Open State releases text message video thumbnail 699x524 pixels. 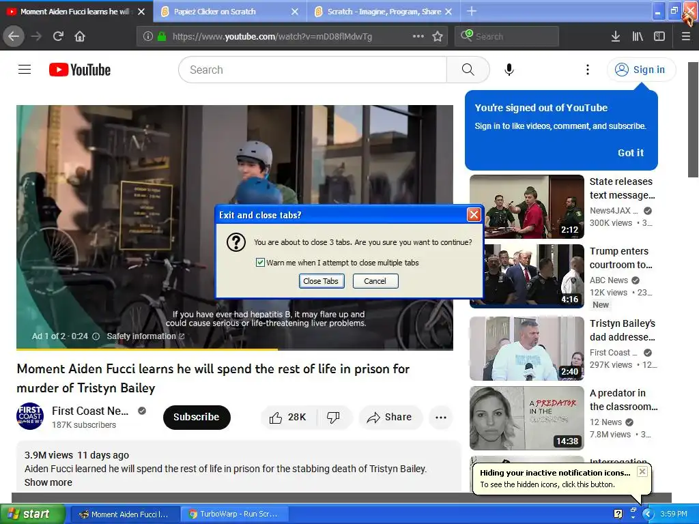coord(526,207)
